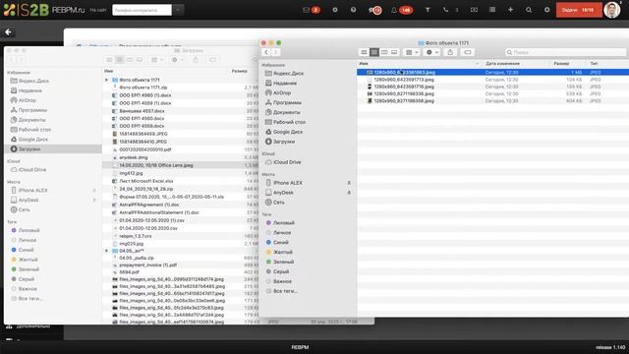Image resolution: width=629 pixels, height=354 pixels.
Task: Click the red Задачи button
Action: (x=579, y=10)
